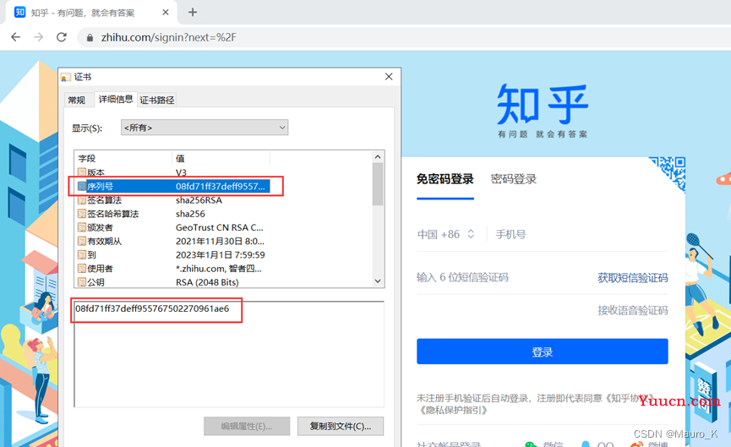The image size is (731, 447).
Task: Select the 密码登录 tab
Action: coord(513,179)
